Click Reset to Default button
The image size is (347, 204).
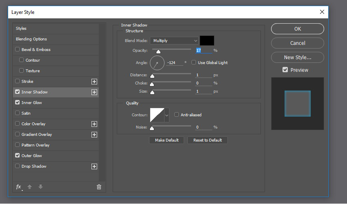coord(207,140)
